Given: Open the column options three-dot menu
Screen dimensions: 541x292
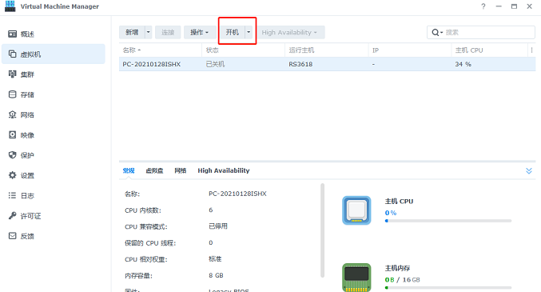Looking at the screenshot, I should (531, 50).
